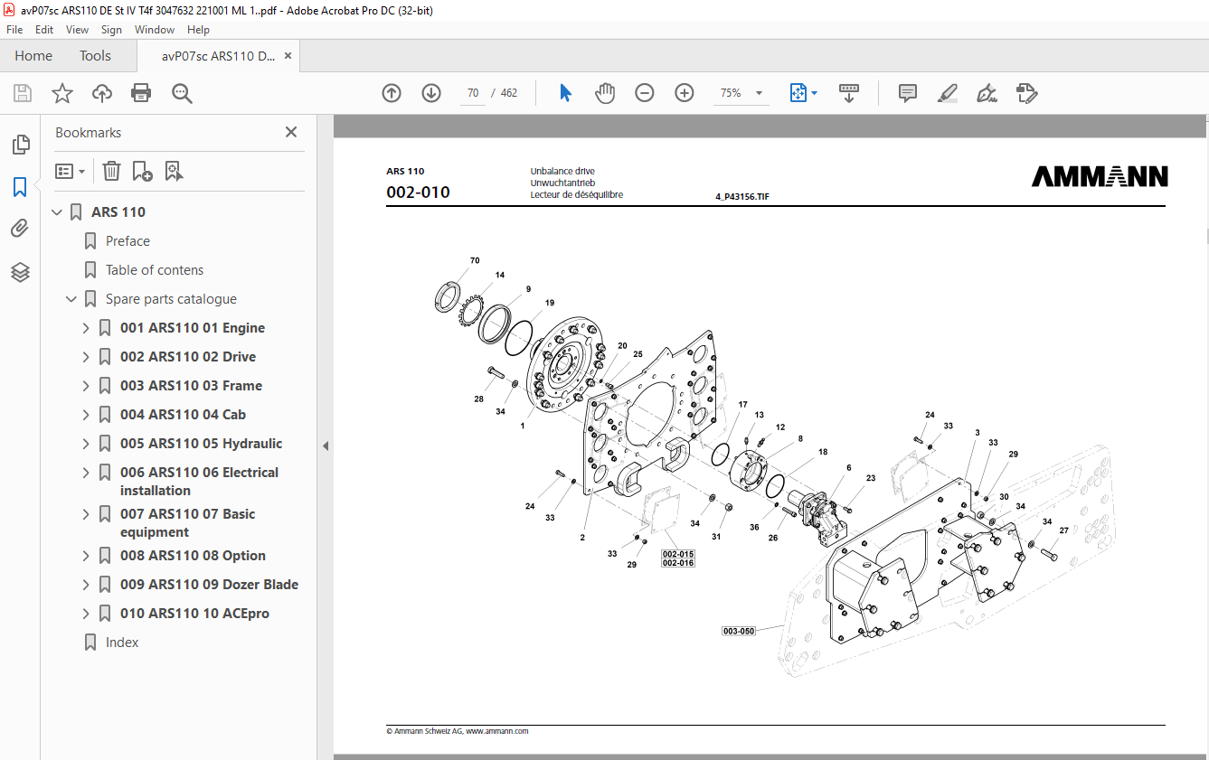The image size is (1209, 760).
Task: Expand the 001 ARS110 01 Engine bookmark
Action: (87, 328)
